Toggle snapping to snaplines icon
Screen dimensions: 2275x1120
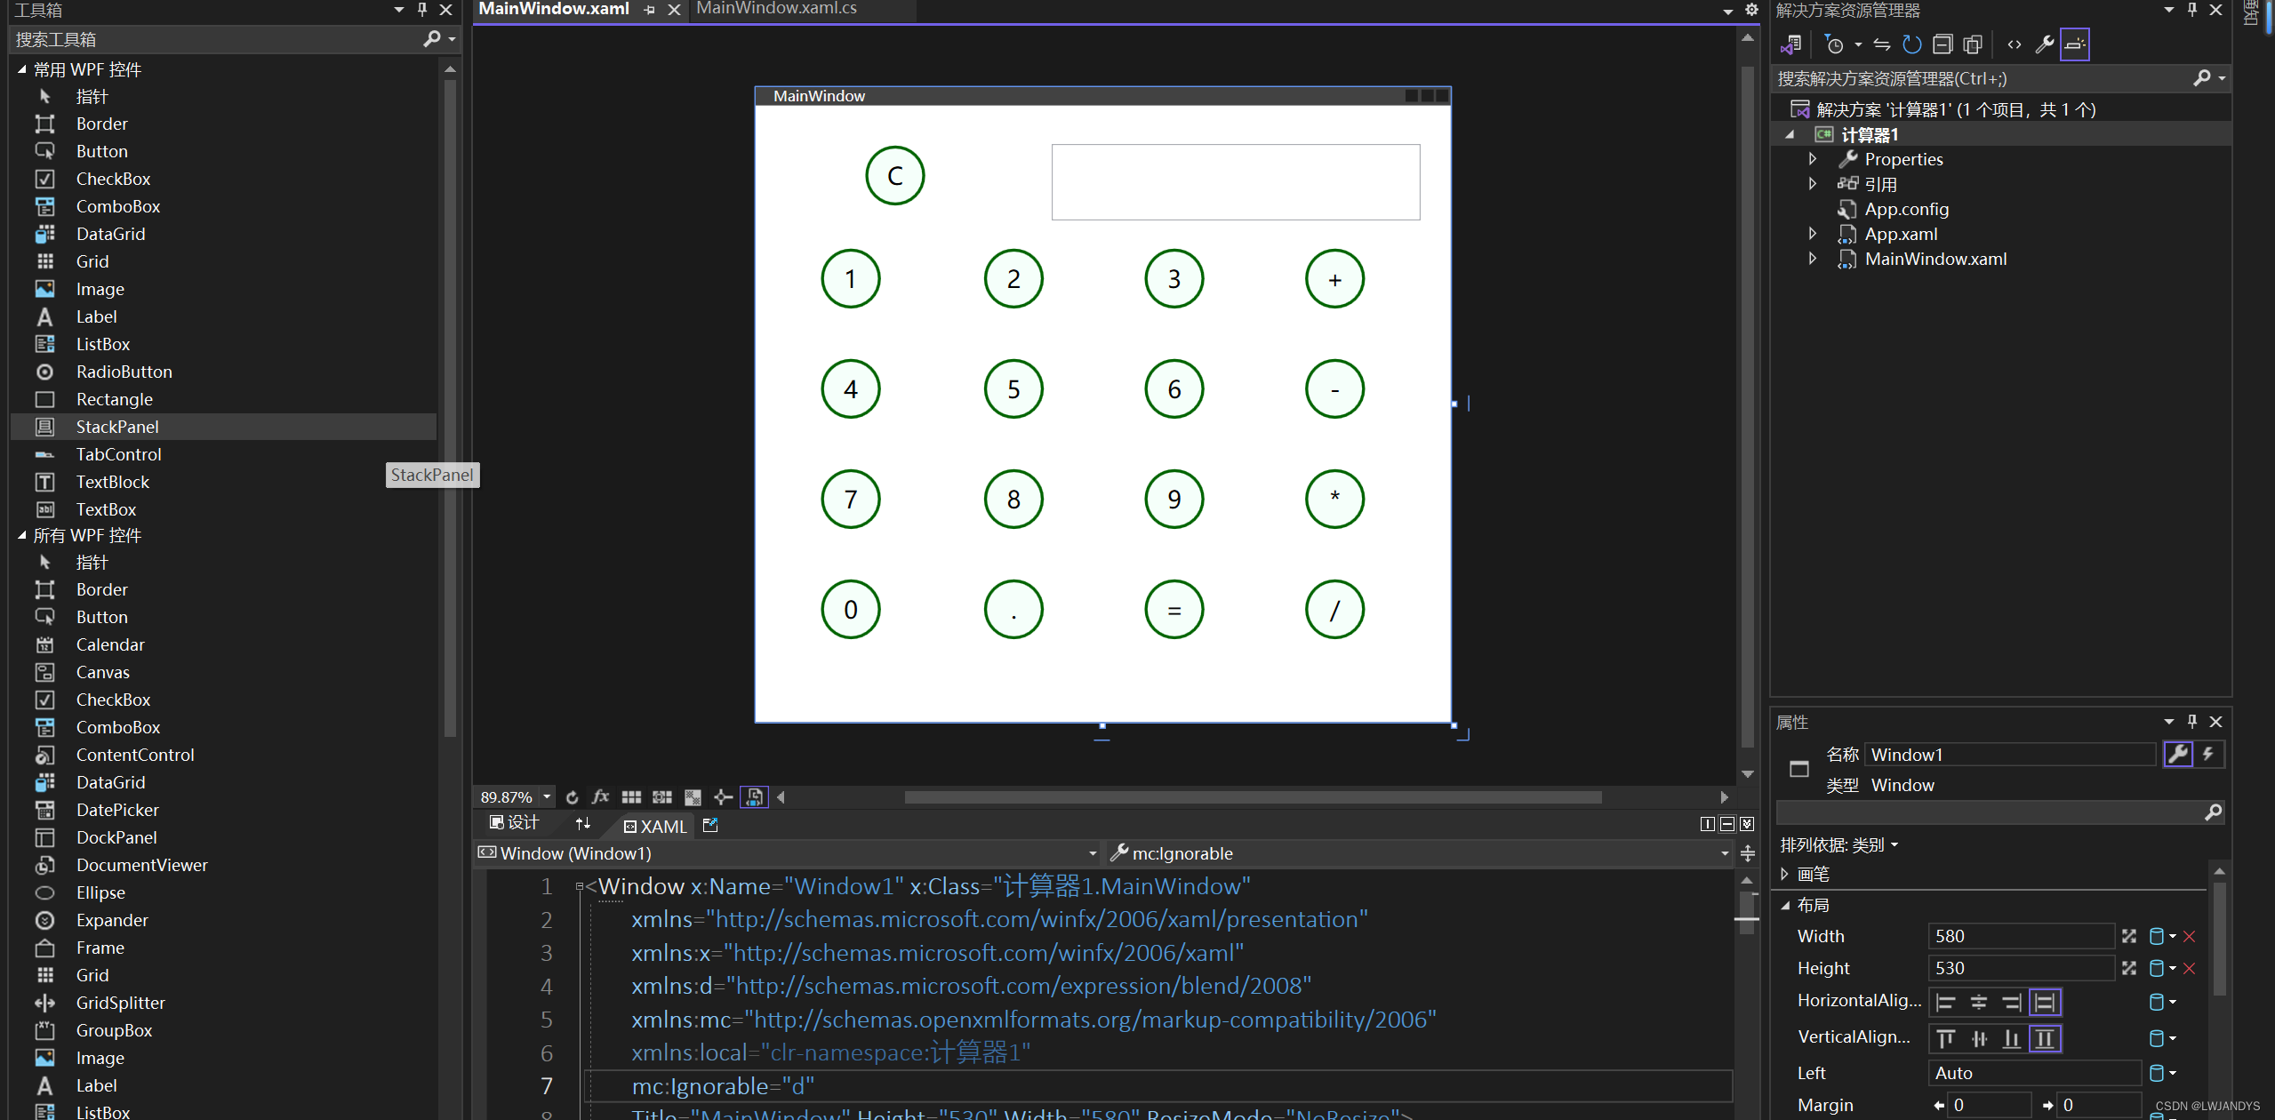click(x=724, y=797)
